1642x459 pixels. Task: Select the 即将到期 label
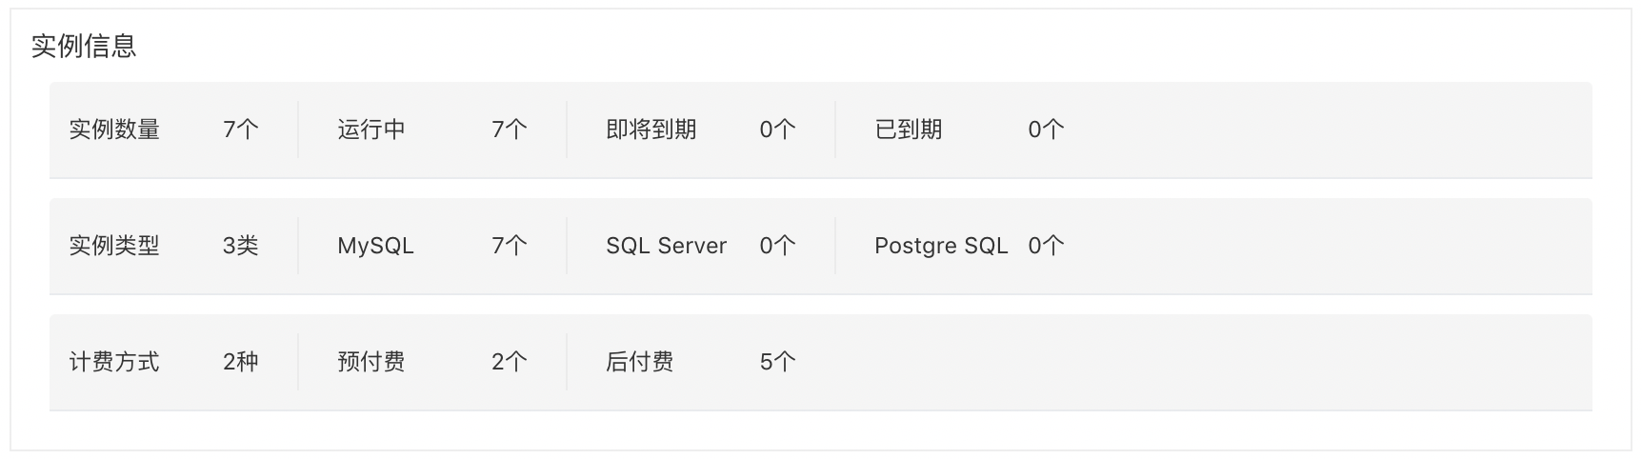651,130
